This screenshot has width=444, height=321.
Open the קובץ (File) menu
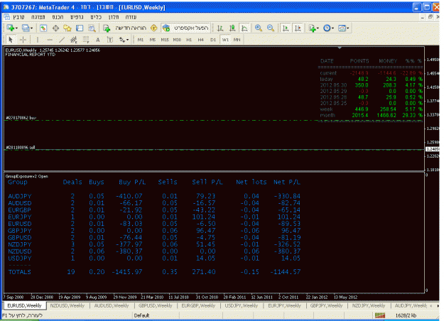pos(18,17)
